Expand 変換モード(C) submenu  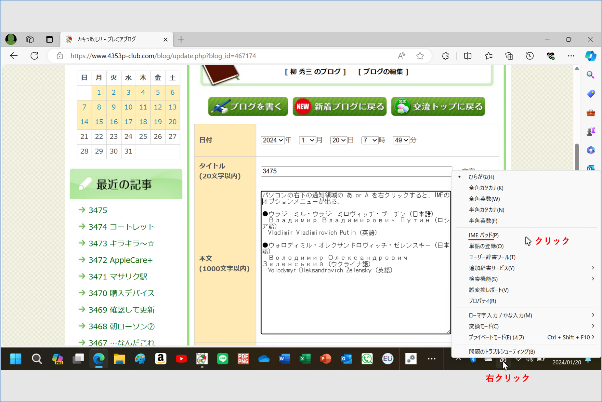point(526,326)
